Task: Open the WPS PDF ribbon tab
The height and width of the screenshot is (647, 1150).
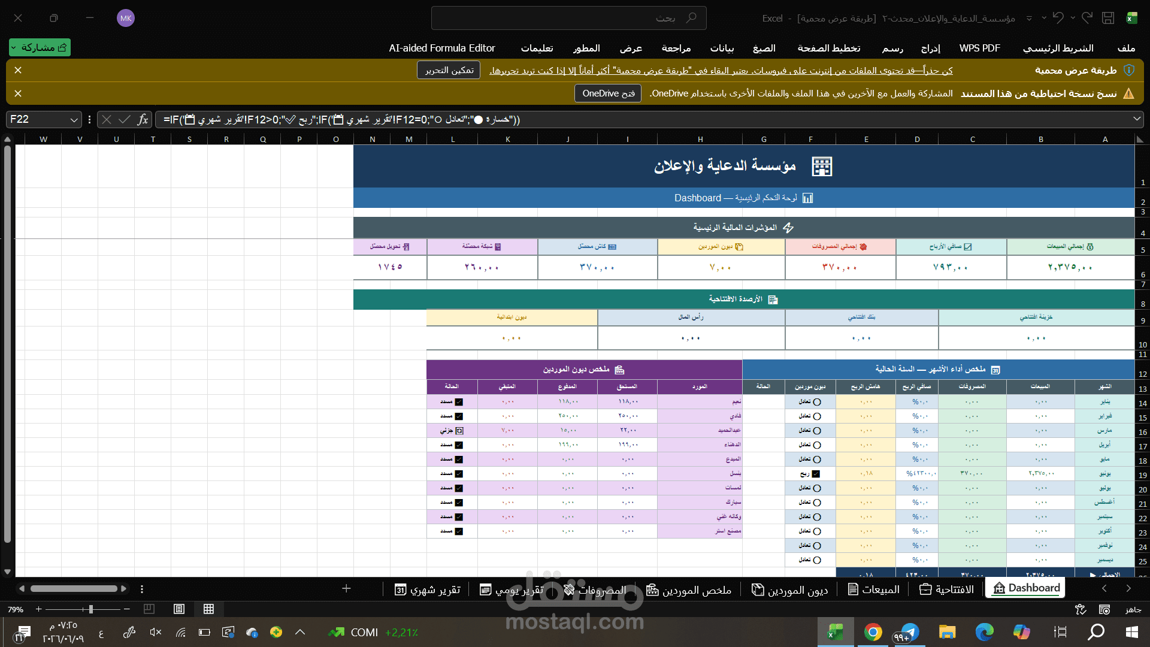Action: [979, 48]
